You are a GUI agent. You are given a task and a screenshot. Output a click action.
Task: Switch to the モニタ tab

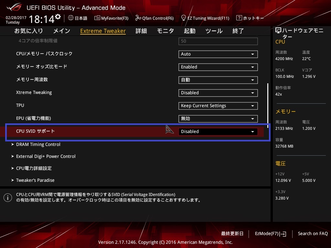[x=165, y=31]
